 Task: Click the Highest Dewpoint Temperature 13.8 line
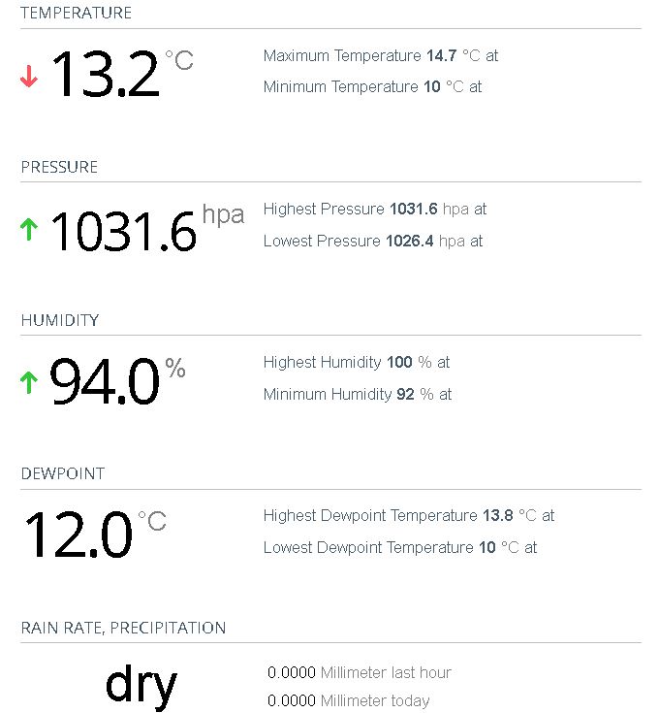(x=408, y=515)
